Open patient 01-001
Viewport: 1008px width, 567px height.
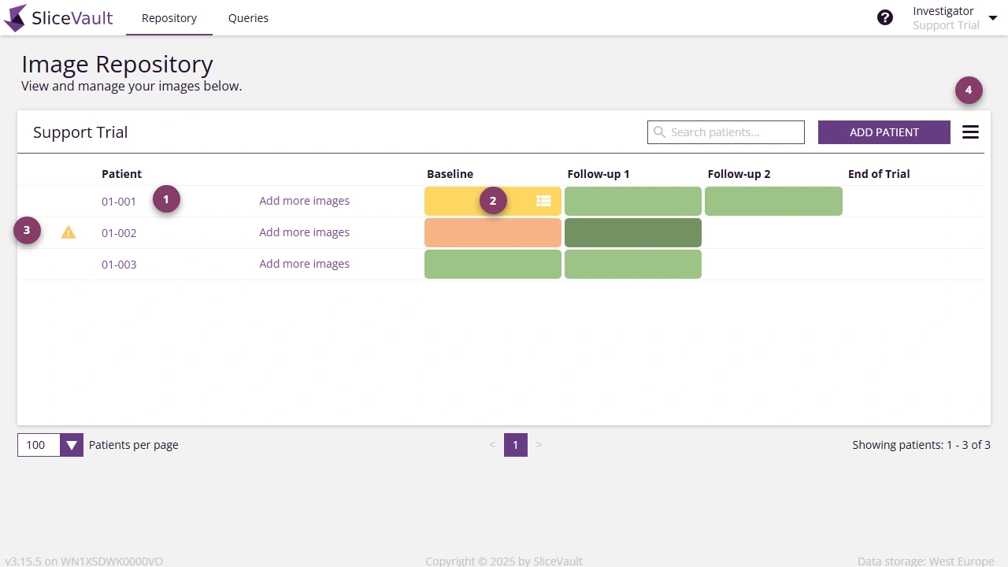[118, 201]
